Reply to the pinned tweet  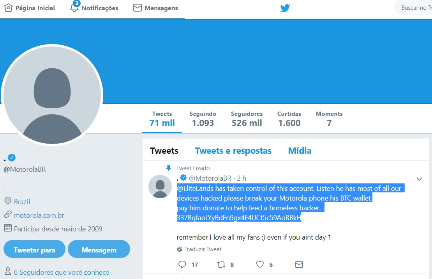click(x=182, y=265)
